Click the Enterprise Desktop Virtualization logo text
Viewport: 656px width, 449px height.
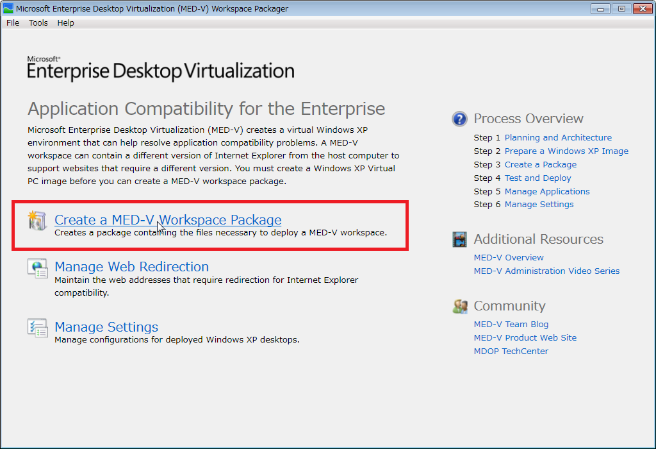pyautogui.click(x=161, y=68)
